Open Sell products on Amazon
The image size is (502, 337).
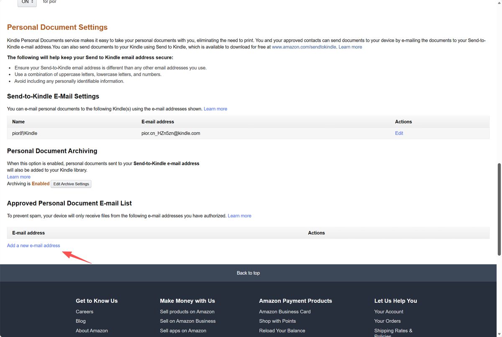click(187, 311)
